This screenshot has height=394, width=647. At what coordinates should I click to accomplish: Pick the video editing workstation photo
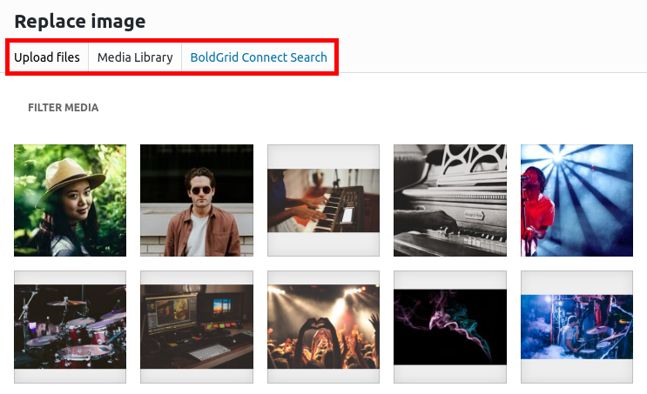coord(197,327)
